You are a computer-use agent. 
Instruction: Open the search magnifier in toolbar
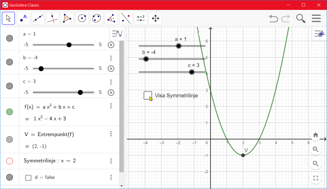point(301,19)
